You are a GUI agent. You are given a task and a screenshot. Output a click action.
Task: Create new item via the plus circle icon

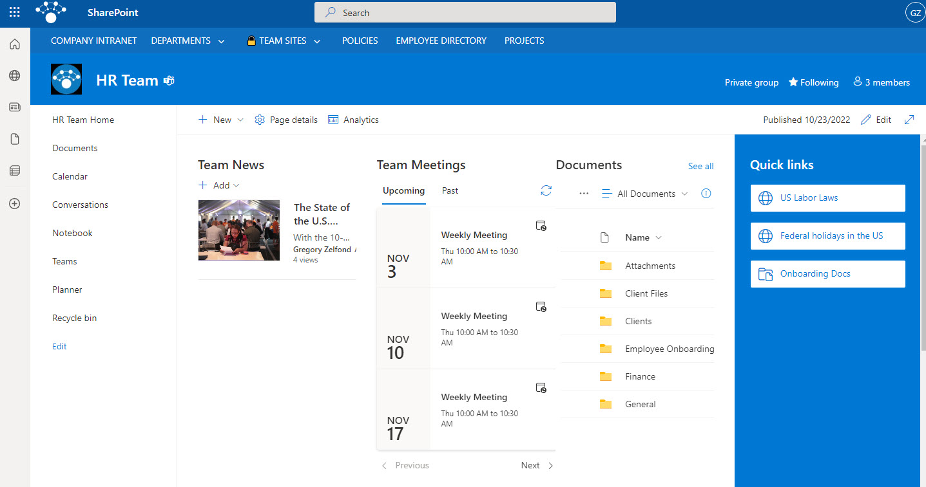point(14,203)
